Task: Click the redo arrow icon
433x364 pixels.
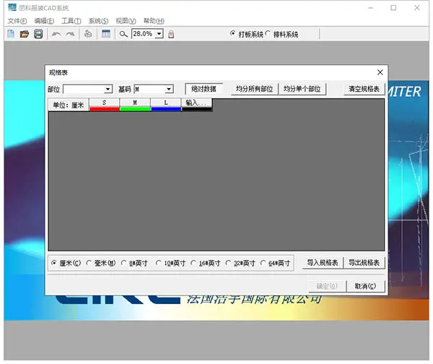Action: point(70,34)
